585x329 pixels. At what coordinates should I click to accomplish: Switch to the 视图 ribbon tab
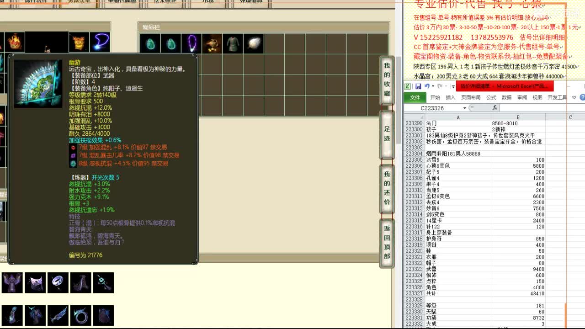click(537, 97)
